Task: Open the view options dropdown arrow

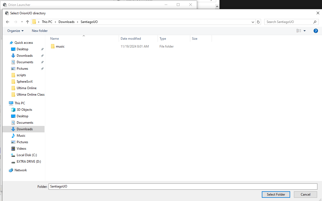Action: click(x=305, y=31)
